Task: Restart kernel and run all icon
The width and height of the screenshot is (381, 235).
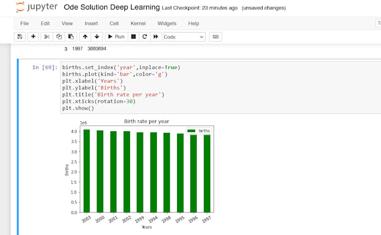Action: [156, 36]
